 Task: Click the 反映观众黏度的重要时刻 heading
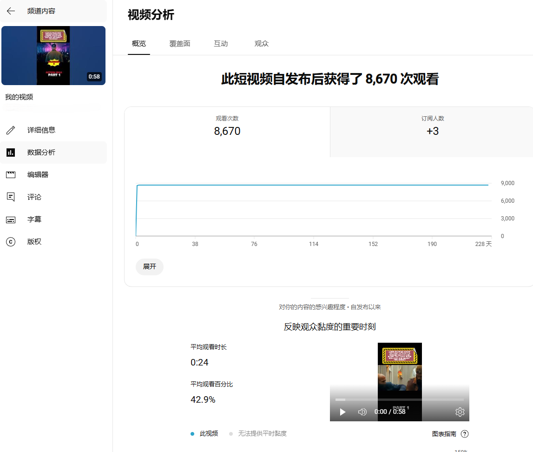tap(330, 327)
